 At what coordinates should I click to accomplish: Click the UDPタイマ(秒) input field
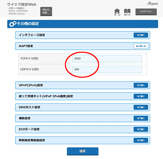coord(107,70)
